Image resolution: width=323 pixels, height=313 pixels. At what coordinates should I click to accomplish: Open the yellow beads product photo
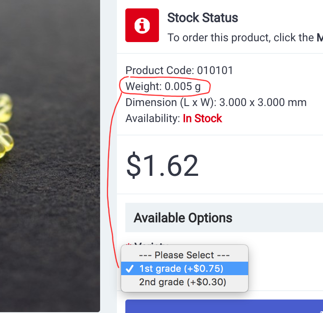pyautogui.click(x=50, y=156)
